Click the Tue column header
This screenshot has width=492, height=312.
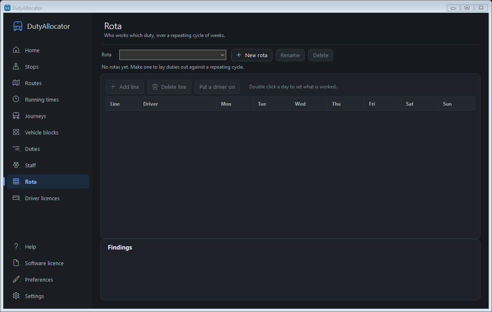point(272,104)
